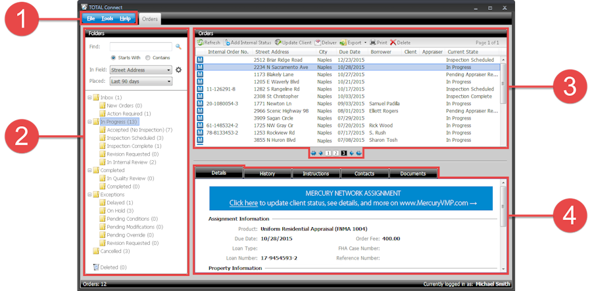Select the 1725 NW Gray Cir order
The width and height of the screenshot is (592, 291).
(x=348, y=125)
